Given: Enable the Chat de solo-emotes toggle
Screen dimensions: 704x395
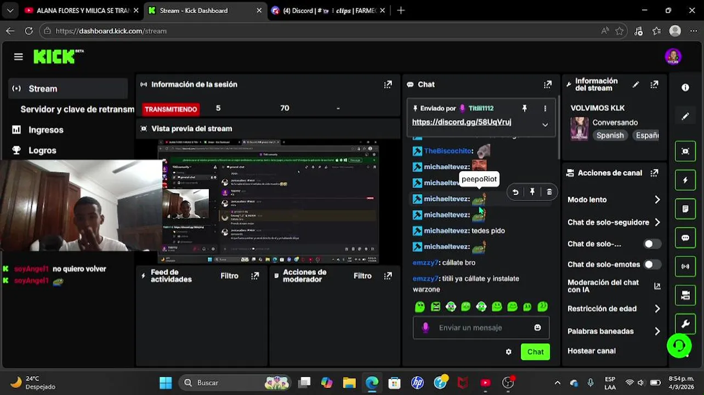Looking at the screenshot, I should [652, 264].
